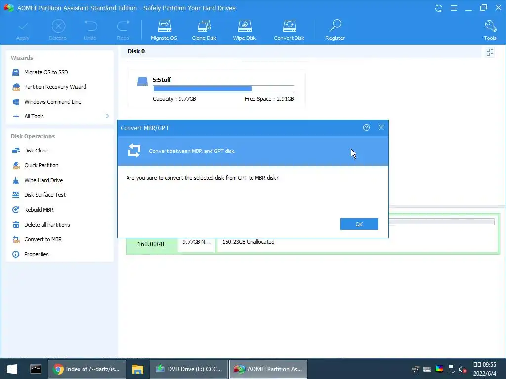Open the network tray icon
The image size is (506, 379).
coord(416,369)
